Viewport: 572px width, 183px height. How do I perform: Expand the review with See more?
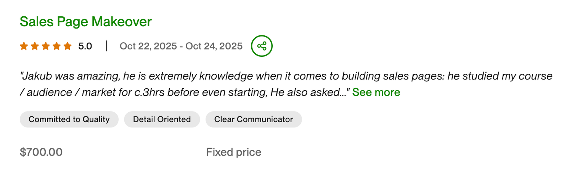(376, 92)
